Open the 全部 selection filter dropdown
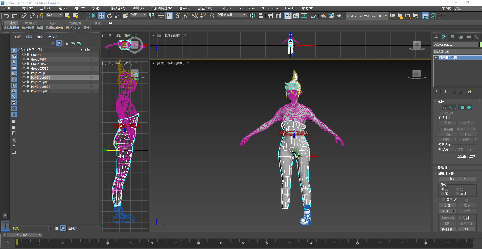This screenshot has width=482, height=249. pos(54,15)
